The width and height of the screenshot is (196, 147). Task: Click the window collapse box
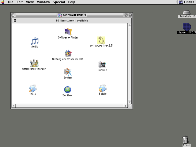click(130, 15)
